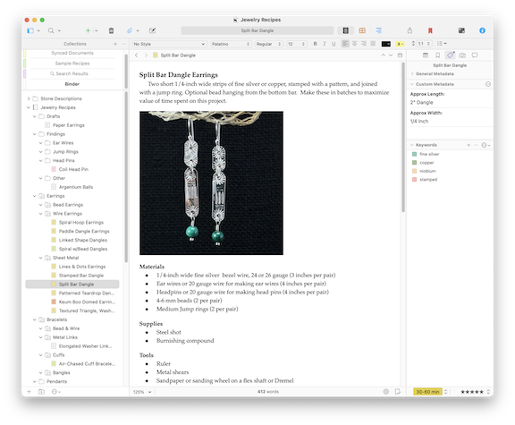The image size is (515, 425).
Task: Open the list style dropdown
Action: [442, 43]
